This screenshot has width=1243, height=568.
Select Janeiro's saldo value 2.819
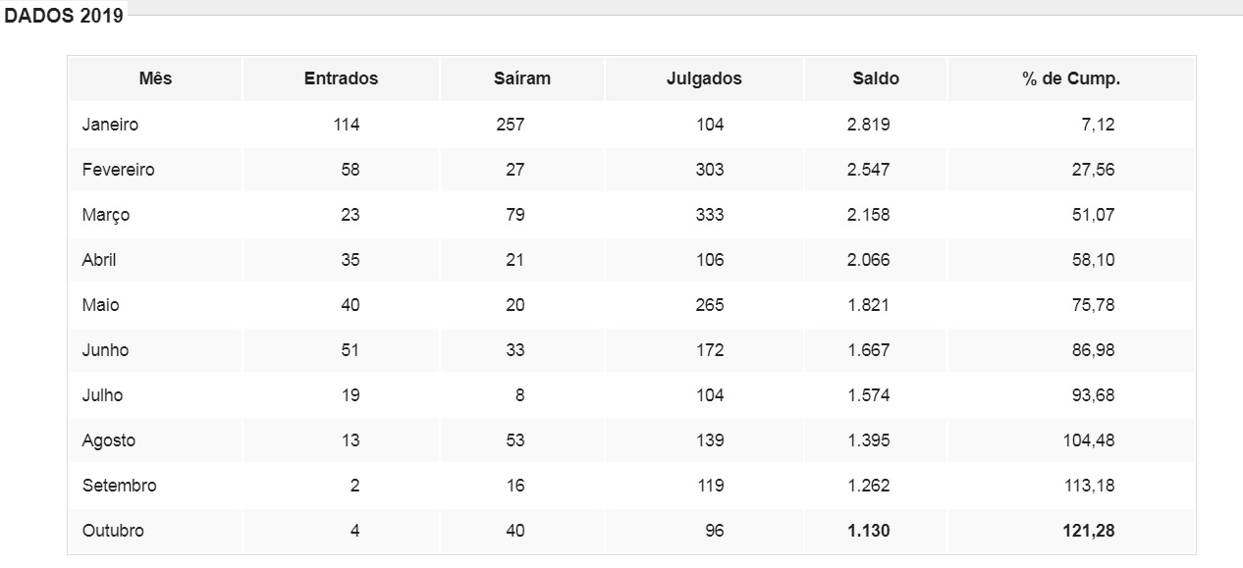coord(868,125)
